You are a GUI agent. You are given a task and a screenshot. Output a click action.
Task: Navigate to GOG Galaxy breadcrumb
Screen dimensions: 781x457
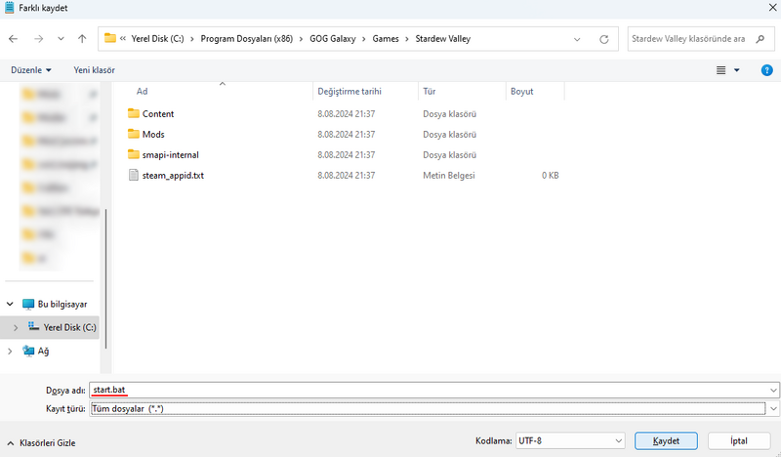point(333,39)
